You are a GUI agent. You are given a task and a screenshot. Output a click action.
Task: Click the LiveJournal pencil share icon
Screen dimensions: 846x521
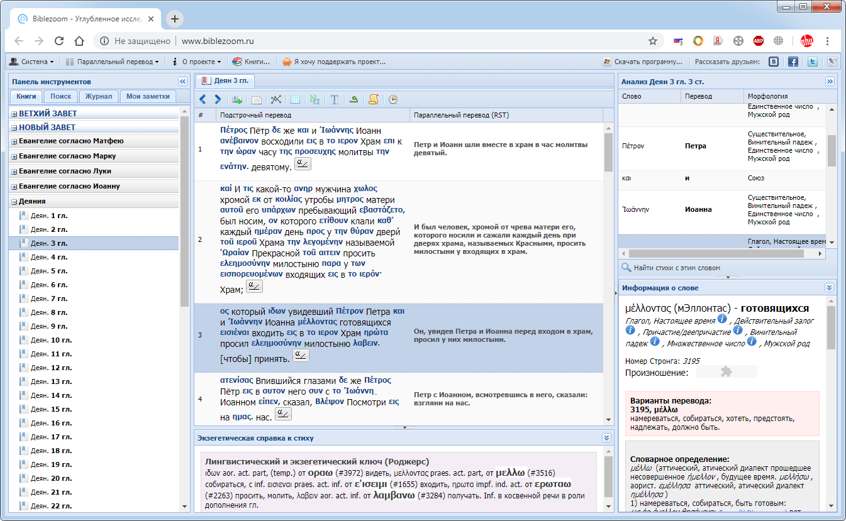click(832, 62)
